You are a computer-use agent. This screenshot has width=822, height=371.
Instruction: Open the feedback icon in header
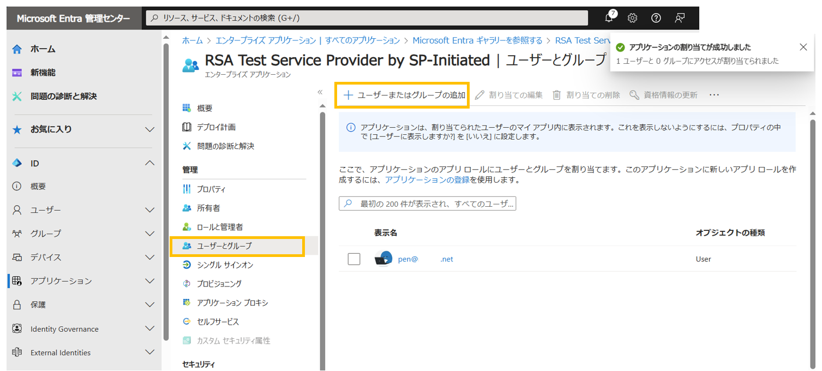[680, 18]
